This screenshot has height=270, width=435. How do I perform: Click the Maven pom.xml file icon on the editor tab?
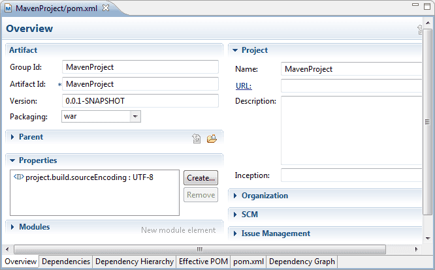pyautogui.click(x=8, y=8)
